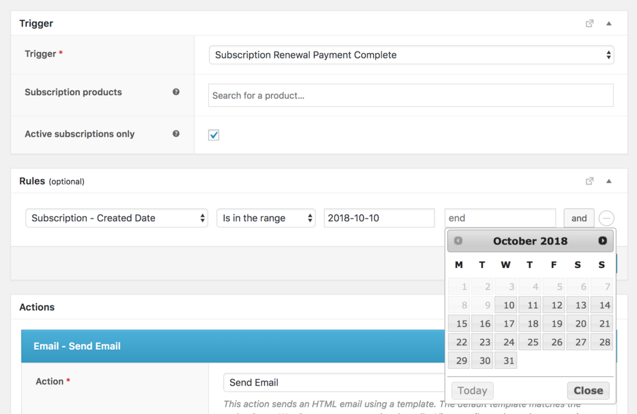The height and width of the screenshot is (414, 637).
Task: Open Trigger panel settings in new window
Action: point(590,23)
